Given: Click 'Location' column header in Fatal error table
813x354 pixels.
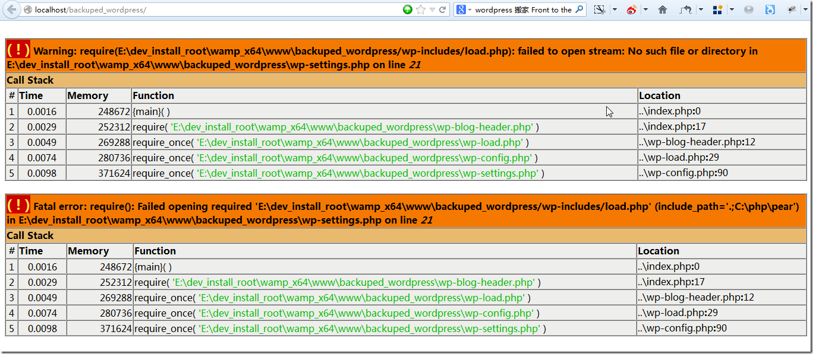Looking at the screenshot, I should tap(658, 251).
